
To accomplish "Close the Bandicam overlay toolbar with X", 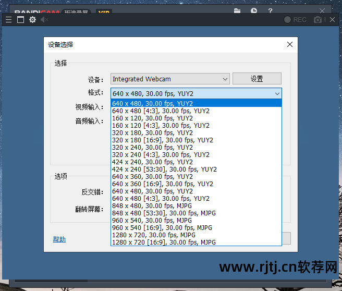I will [x=332, y=20].
